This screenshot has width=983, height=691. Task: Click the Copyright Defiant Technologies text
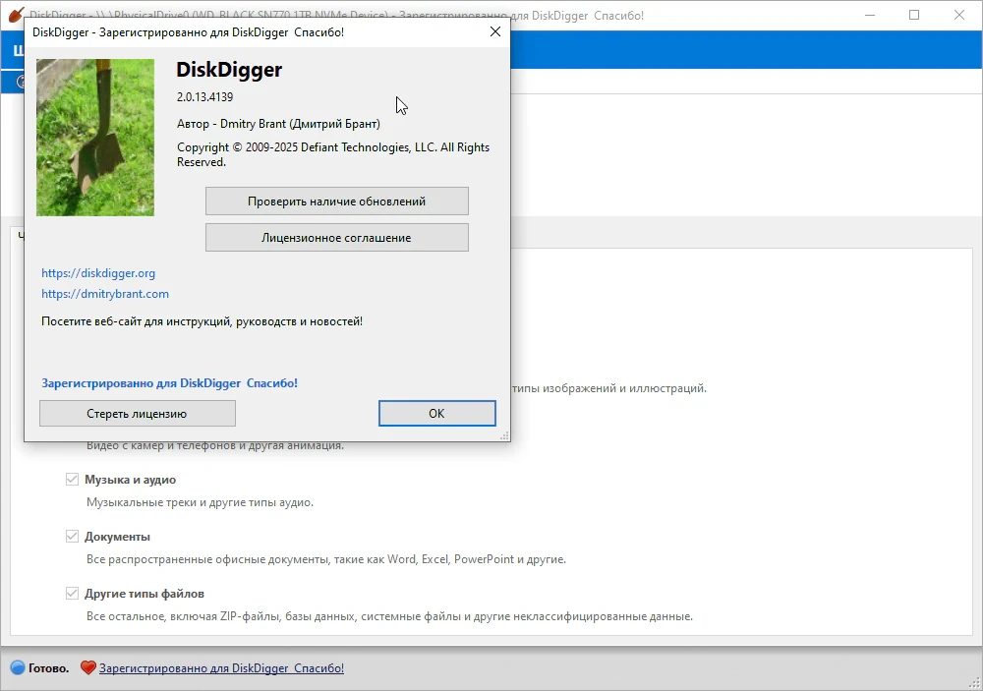[x=333, y=154]
